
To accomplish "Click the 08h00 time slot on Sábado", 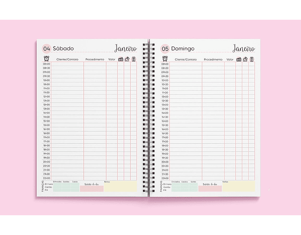I will click(x=47, y=64).
